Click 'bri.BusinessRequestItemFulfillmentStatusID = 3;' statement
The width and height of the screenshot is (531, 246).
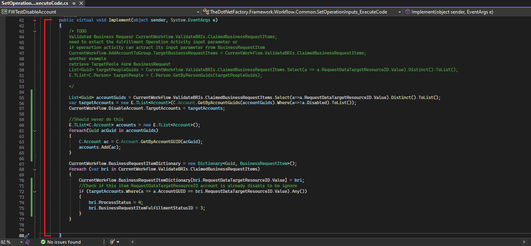tap(147, 208)
